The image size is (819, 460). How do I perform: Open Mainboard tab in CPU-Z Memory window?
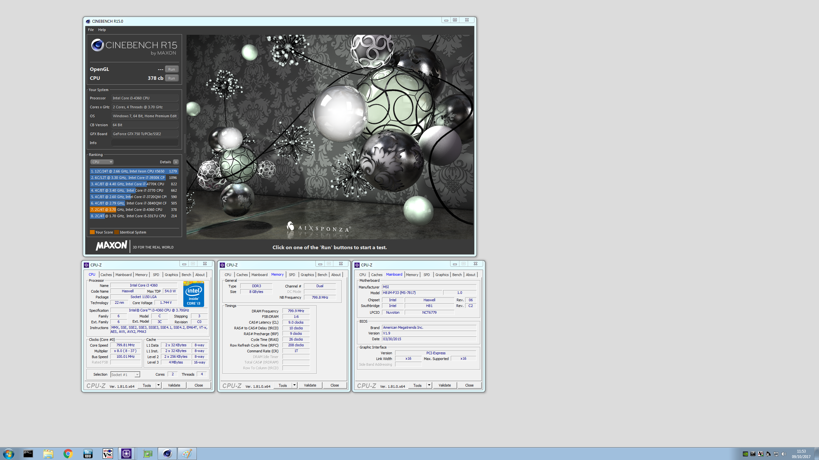click(x=259, y=275)
